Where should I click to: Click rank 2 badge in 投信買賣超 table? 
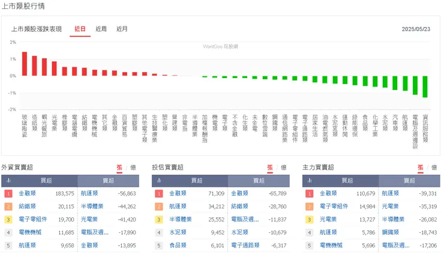(x=159, y=207)
